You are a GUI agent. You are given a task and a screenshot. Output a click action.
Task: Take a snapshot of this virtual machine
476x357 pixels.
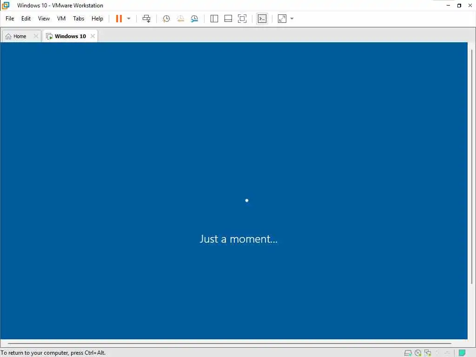click(166, 19)
